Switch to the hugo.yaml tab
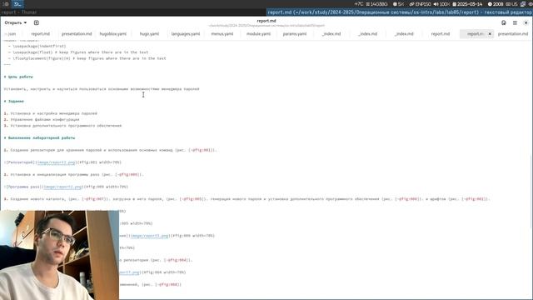Screen dimensions: 533x300 point(149,33)
